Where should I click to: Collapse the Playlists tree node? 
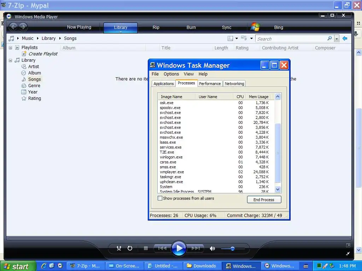pos(10,48)
